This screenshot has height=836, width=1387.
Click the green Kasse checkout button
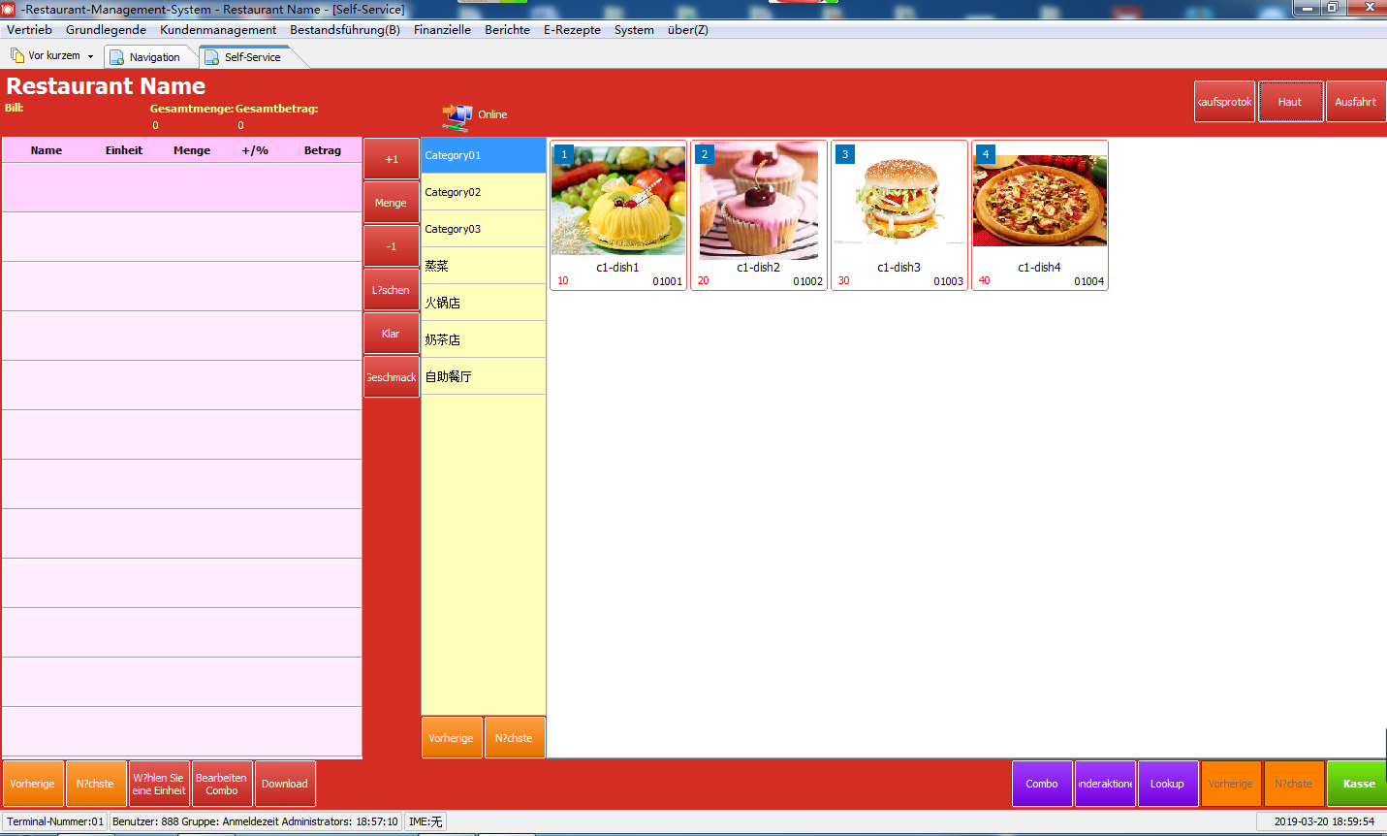(1358, 784)
